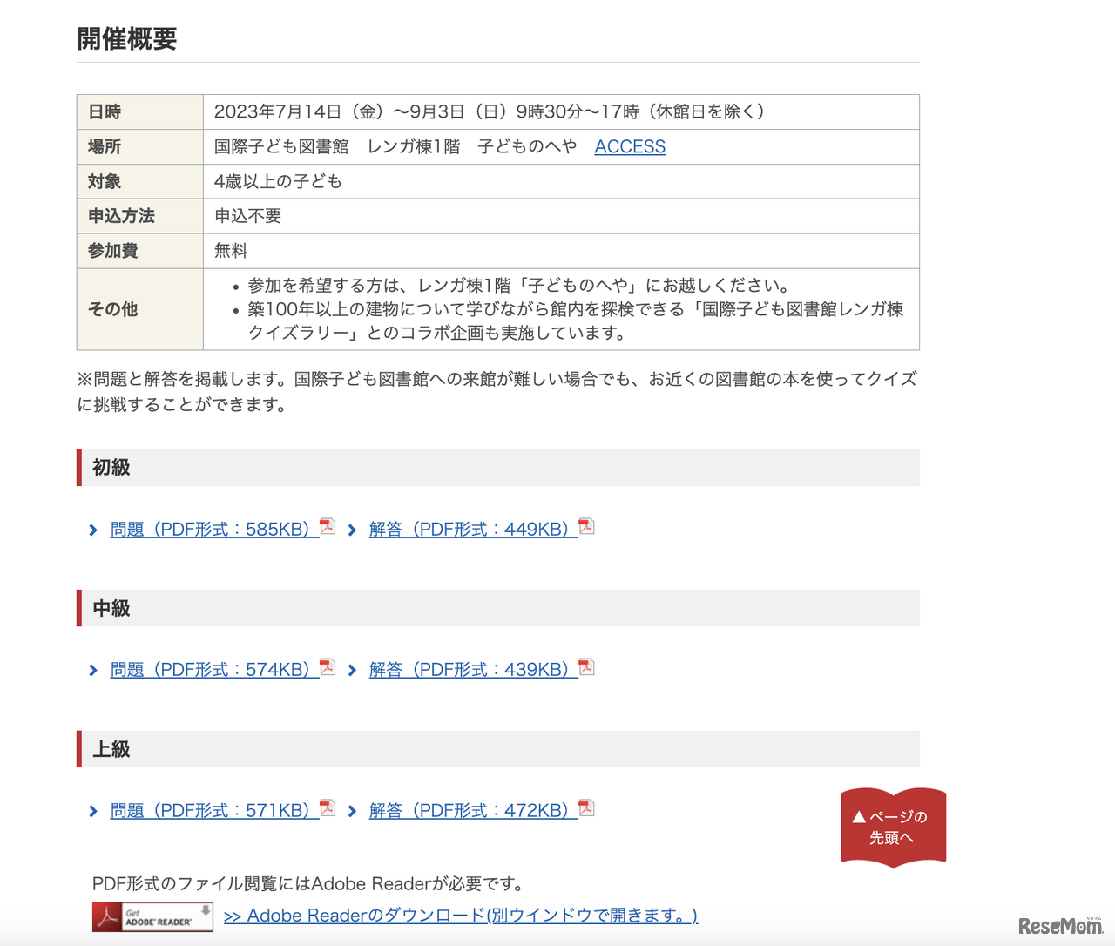Click the PDF icon beside 初級 解答 link
This screenshot has width=1115, height=946.
586,526
